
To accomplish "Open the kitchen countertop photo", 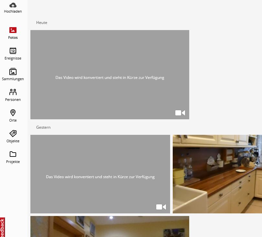I will pos(217,174).
